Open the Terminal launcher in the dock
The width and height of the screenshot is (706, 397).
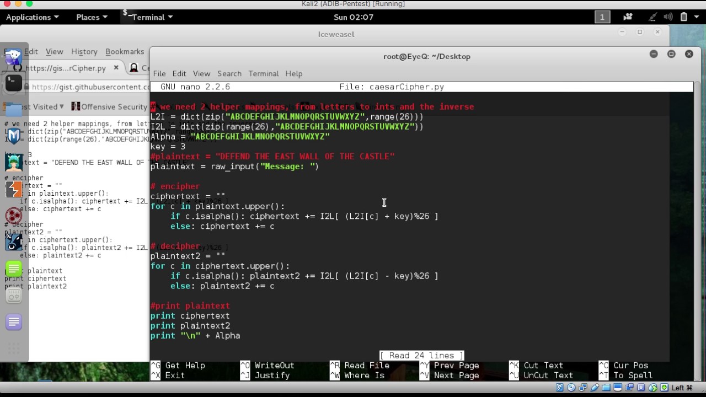click(x=14, y=83)
